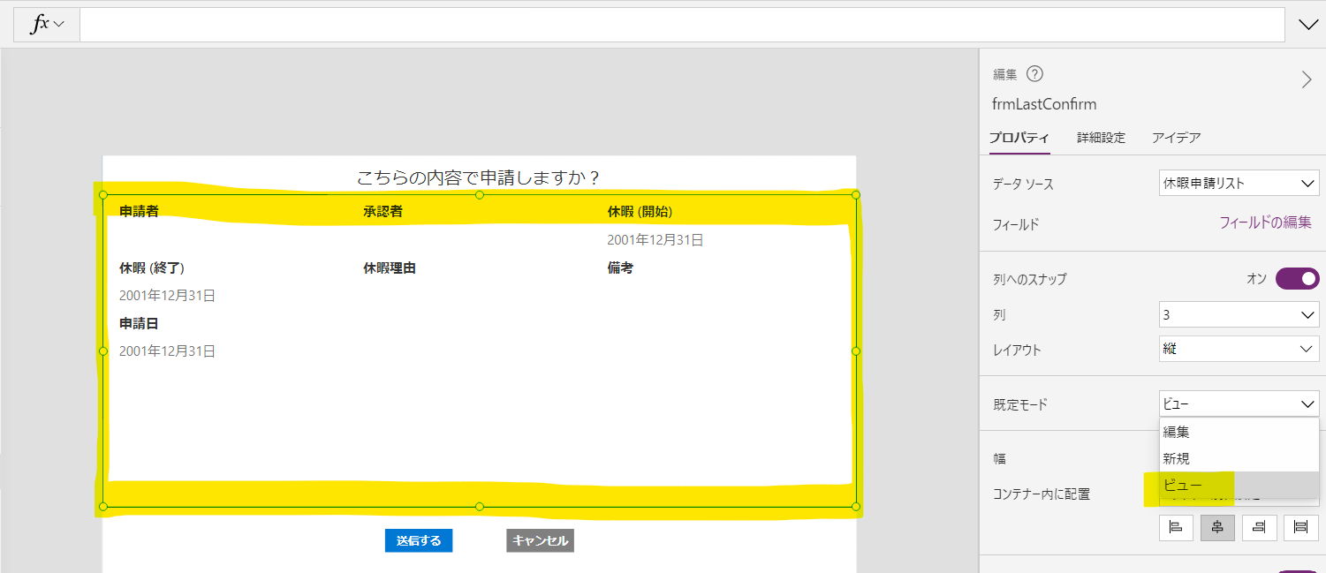Click inside the formula bar input

[x=682, y=25]
